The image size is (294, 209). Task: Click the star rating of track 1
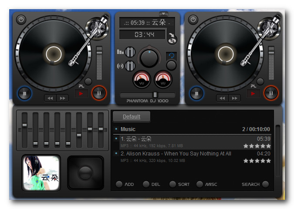coord(257,146)
